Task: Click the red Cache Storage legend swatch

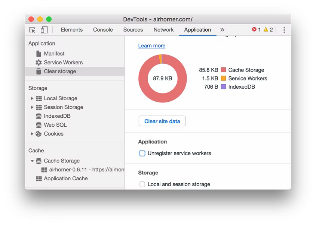Action: pyautogui.click(x=223, y=70)
